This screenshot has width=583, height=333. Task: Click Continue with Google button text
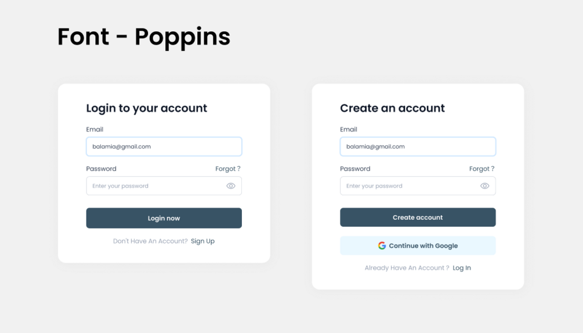click(423, 246)
